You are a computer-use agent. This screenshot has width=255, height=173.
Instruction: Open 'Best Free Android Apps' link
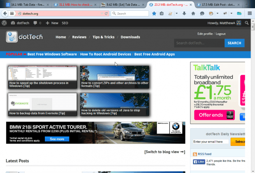pyautogui.click(x=155, y=54)
